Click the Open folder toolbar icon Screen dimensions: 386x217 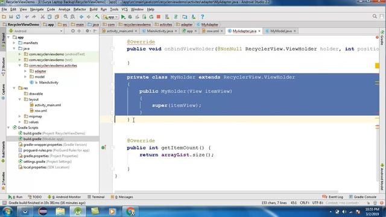4,17
